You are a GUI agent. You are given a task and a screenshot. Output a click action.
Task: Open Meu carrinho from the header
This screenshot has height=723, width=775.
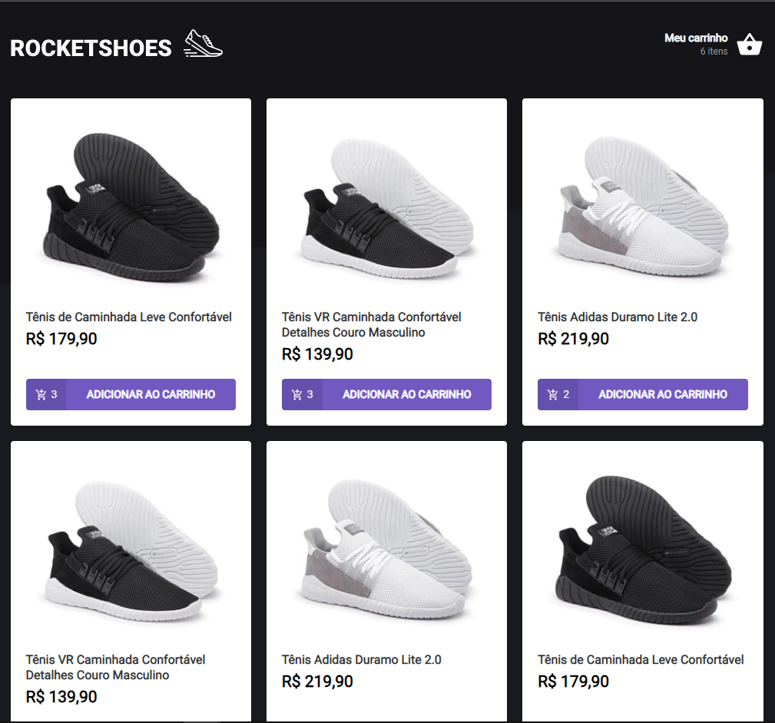696,37
